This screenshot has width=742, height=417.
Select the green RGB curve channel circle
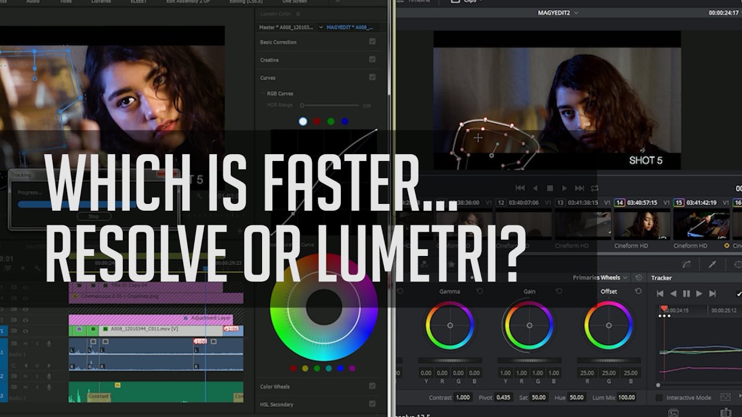pyautogui.click(x=330, y=122)
